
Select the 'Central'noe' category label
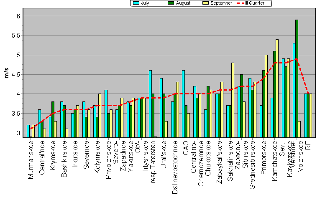pyautogui.click(x=42, y=158)
